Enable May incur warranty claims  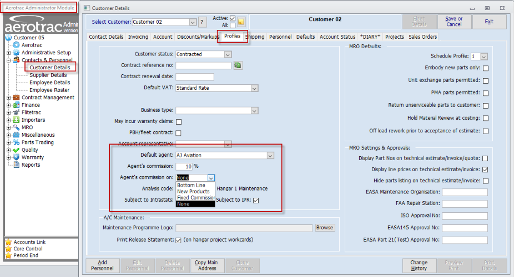point(179,122)
